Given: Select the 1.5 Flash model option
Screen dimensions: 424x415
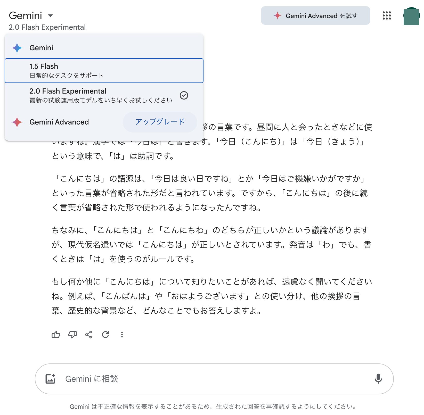Looking at the screenshot, I should [104, 71].
